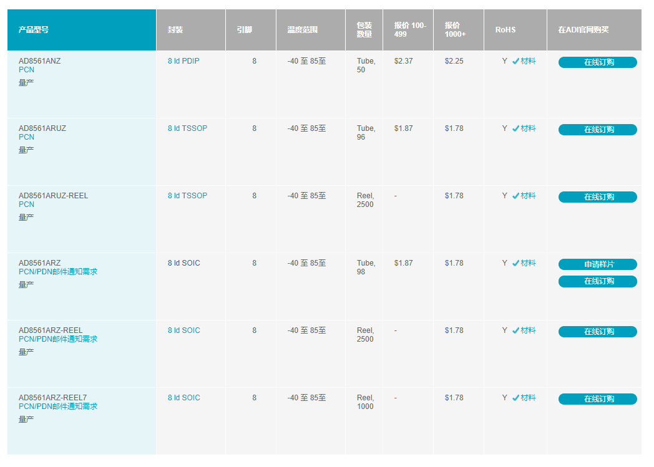This screenshot has height=467, width=654.
Task: Click checkmark icon beside 材料 for AD8561ARUZ
Action: (x=515, y=128)
